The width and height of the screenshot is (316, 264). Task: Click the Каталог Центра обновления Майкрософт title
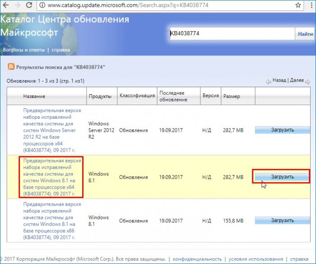(x=65, y=26)
